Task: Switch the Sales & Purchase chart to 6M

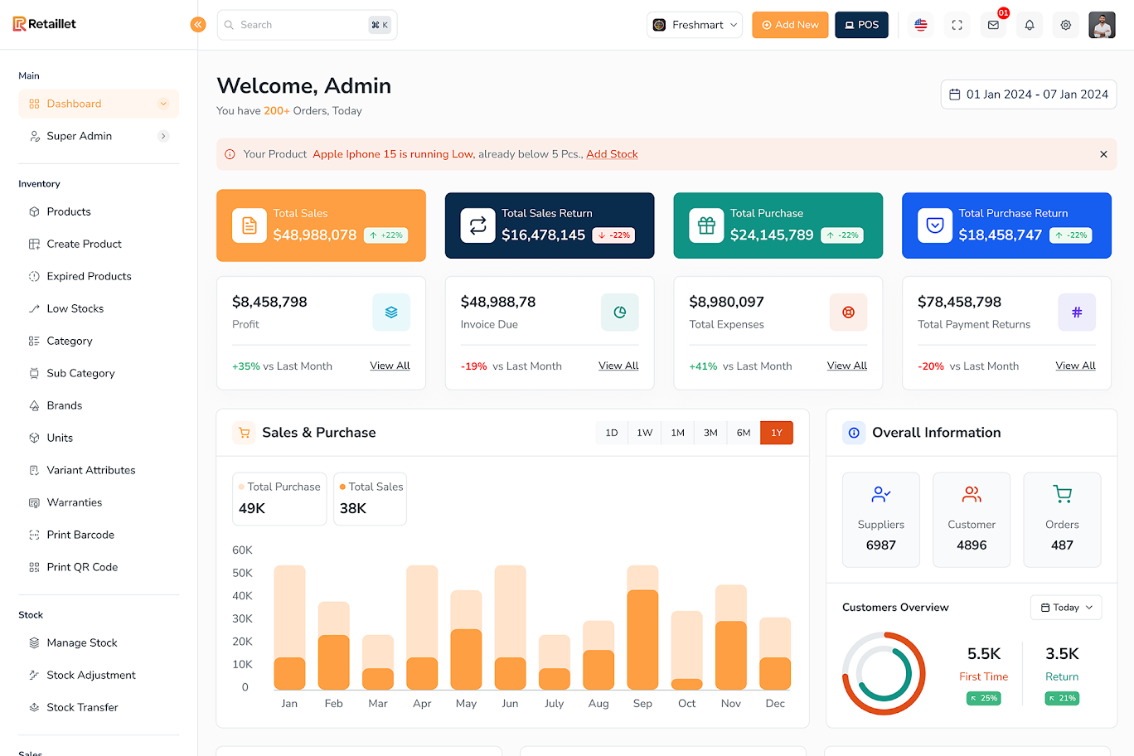Action: [744, 432]
